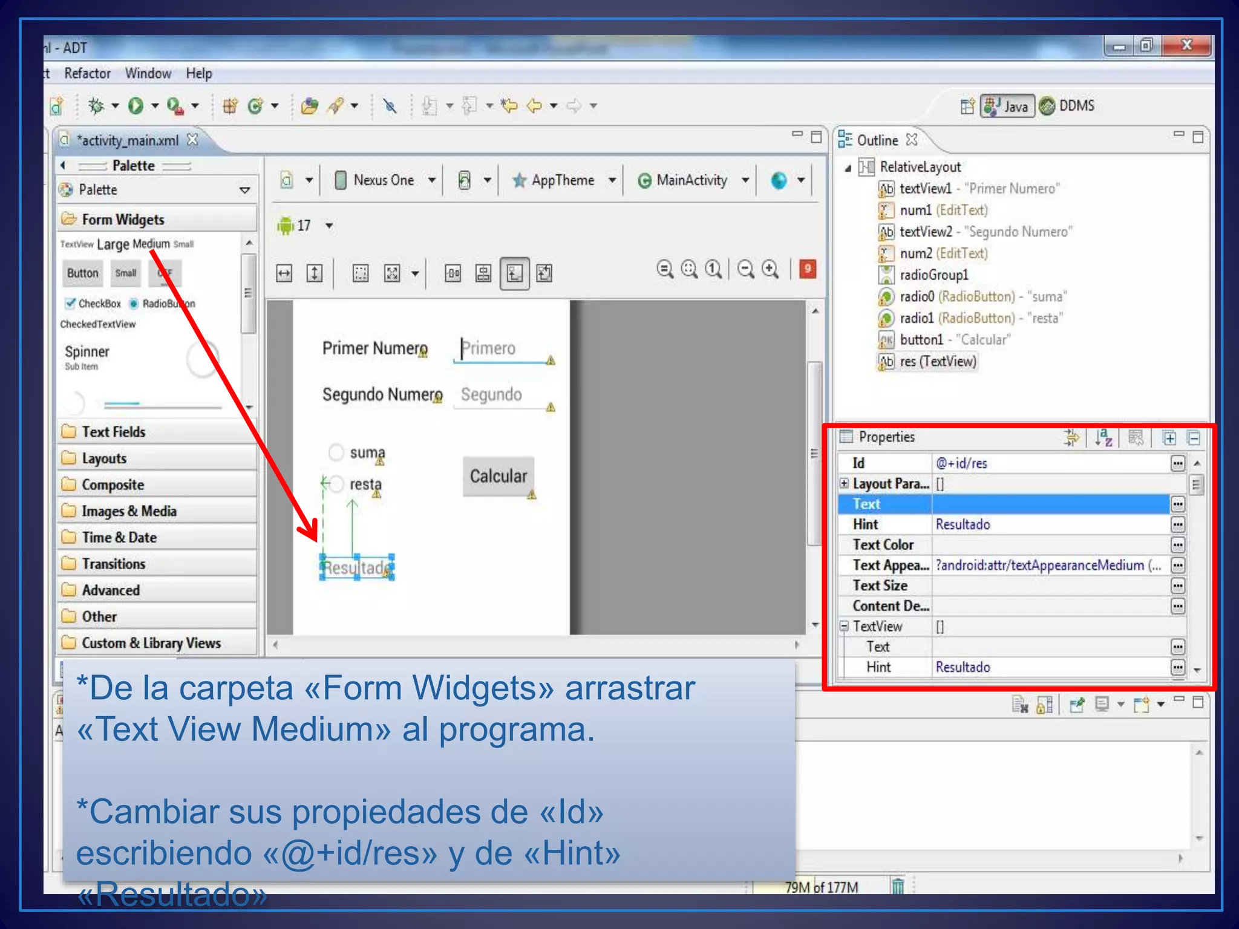Image resolution: width=1239 pixels, height=929 pixels.
Task: Click the red lint warnings icon
Action: (x=808, y=269)
